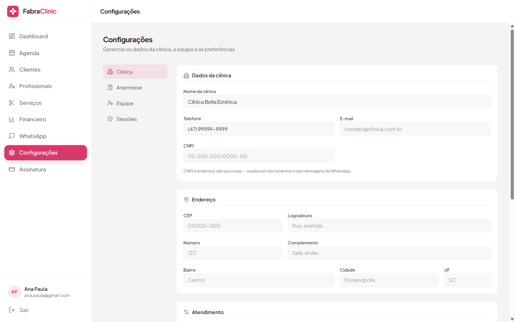Click the FabraClinic brand name
This screenshot has width=515, height=322.
(40, 11)
